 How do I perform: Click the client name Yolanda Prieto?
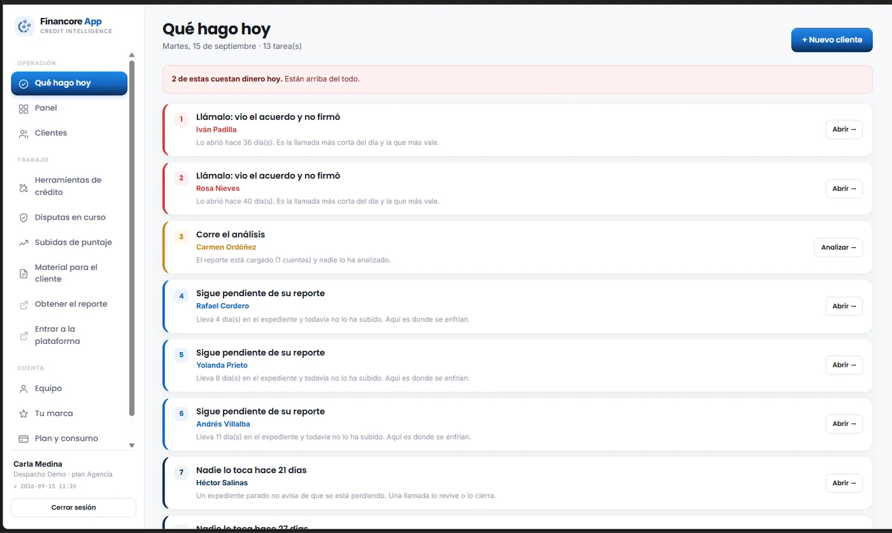pos(222,366)
